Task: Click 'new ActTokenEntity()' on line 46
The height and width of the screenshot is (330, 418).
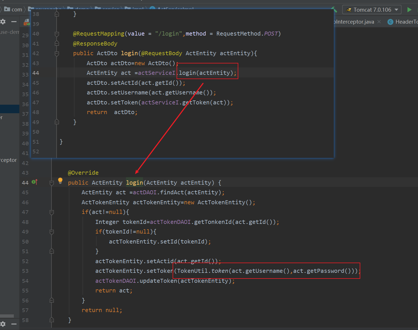Action: pos(218,202)
